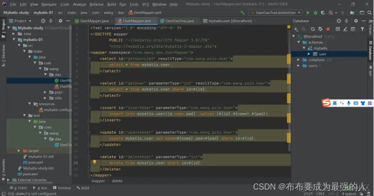Collapse all in the Project panel
This screenshot has height=196, width=374.
[50, 21]
